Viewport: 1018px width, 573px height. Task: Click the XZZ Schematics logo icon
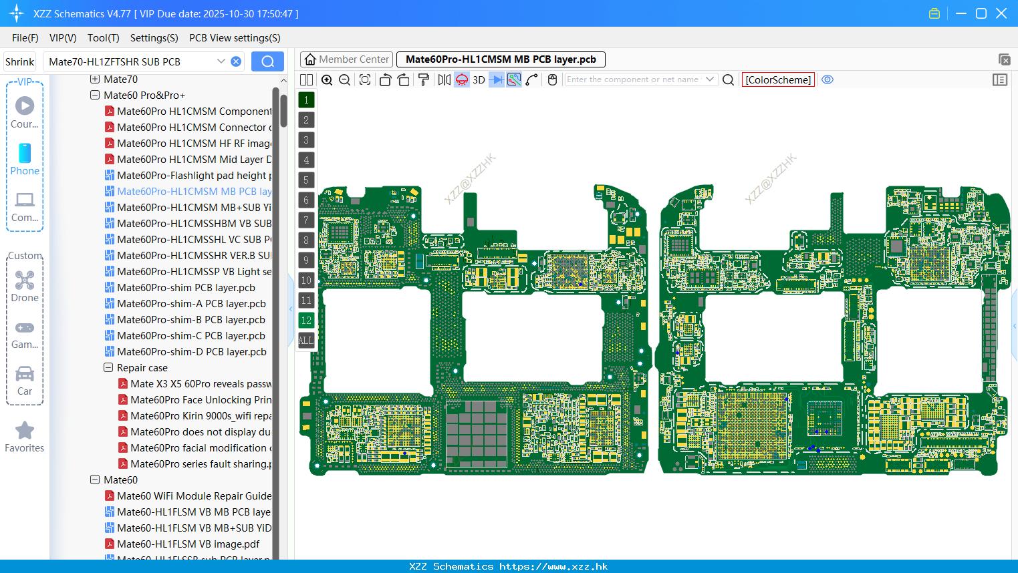16,13
